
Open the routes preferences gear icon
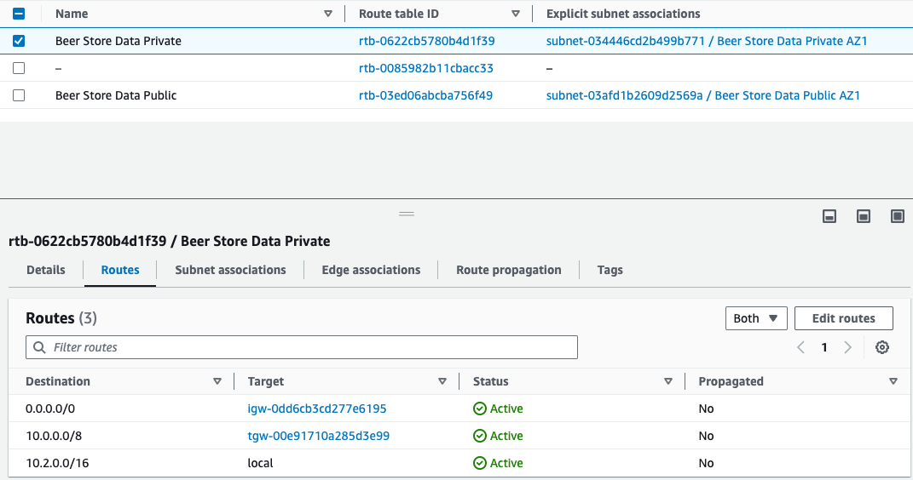pyautogui.click(x=882, y=347)
